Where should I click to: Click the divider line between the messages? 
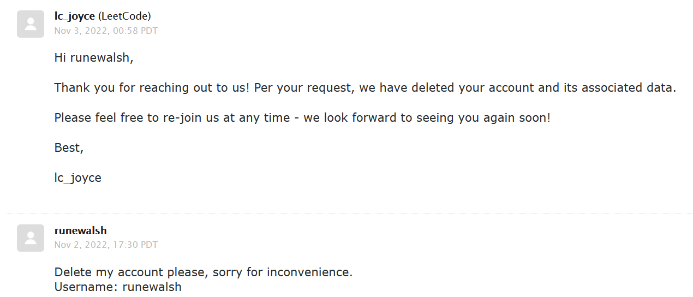coord(350,213)
